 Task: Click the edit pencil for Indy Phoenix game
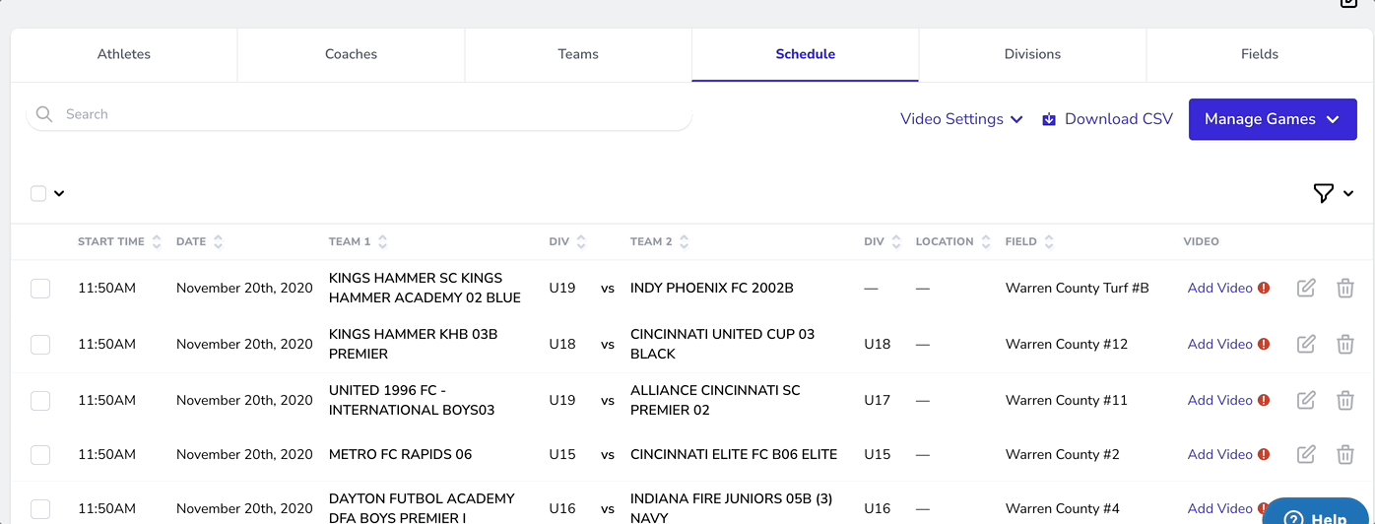1306,288
